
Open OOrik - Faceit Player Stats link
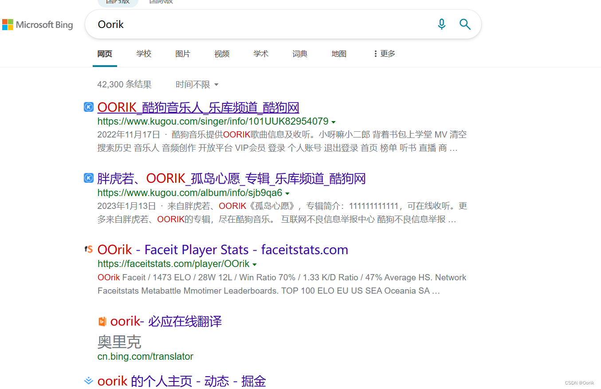[x=223, y=250]
